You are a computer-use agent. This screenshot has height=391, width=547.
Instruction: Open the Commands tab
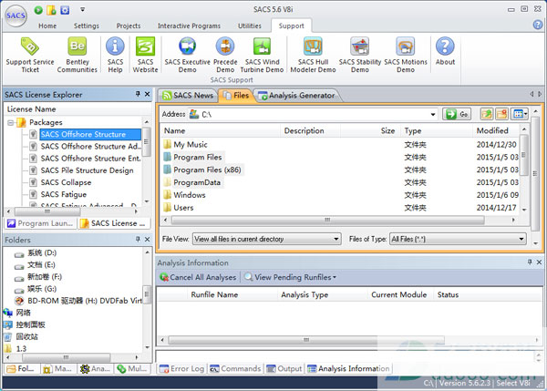[x=235, y=368]
